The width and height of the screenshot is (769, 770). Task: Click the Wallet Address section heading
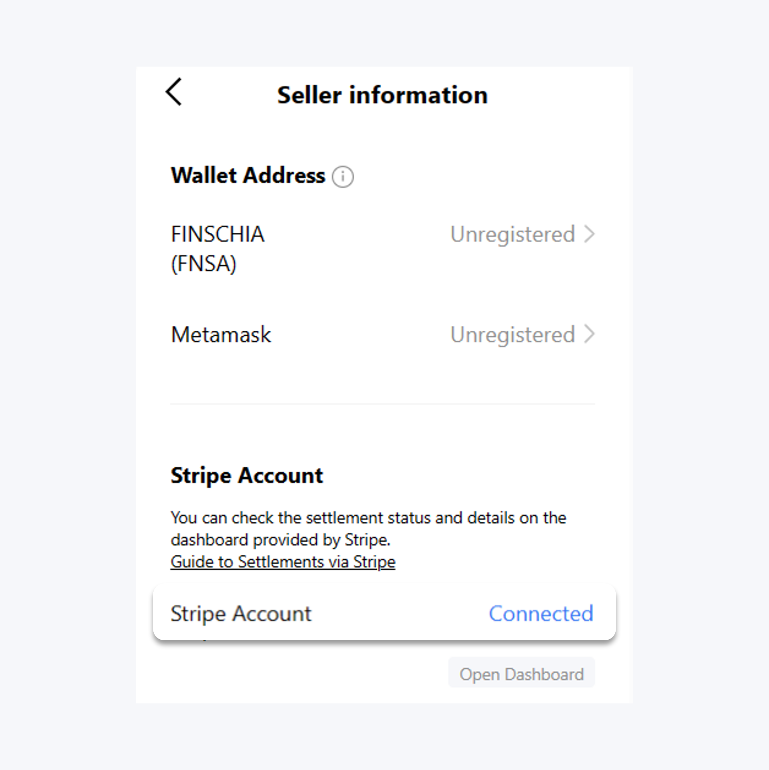pos(248,175)
